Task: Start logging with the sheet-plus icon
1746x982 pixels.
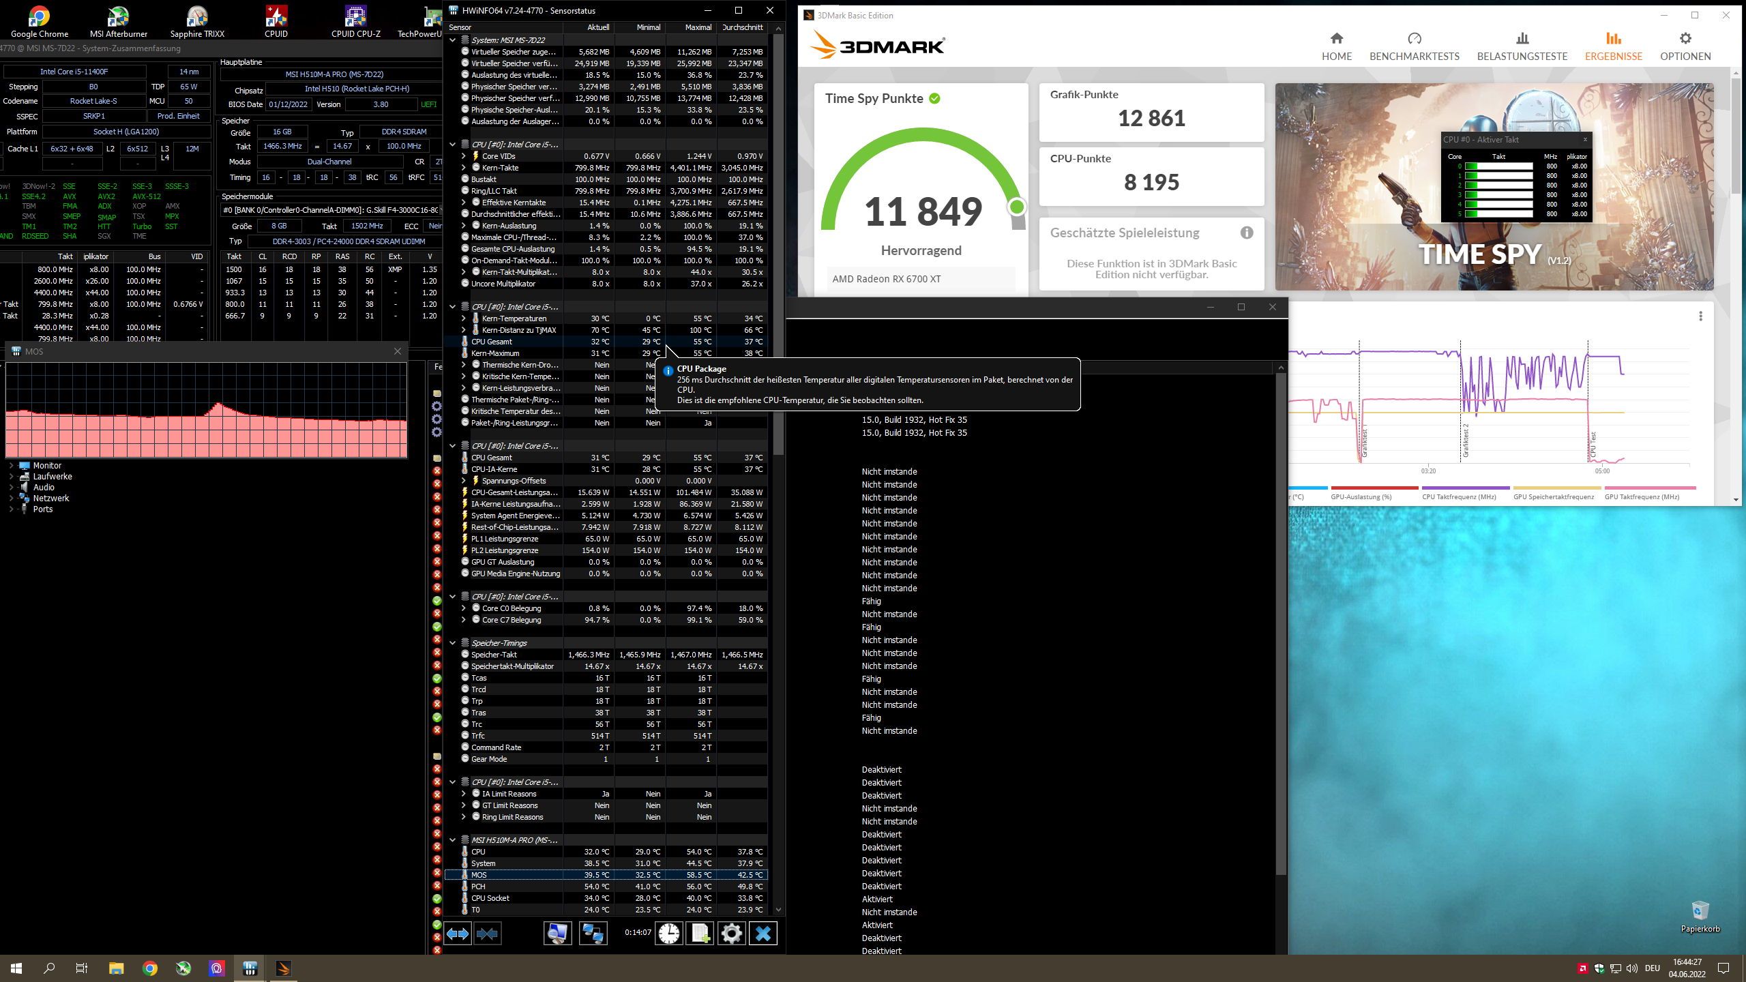Action: (x=700, y=934)
